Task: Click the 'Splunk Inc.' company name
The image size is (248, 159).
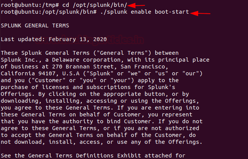Action: coord(18,60)
